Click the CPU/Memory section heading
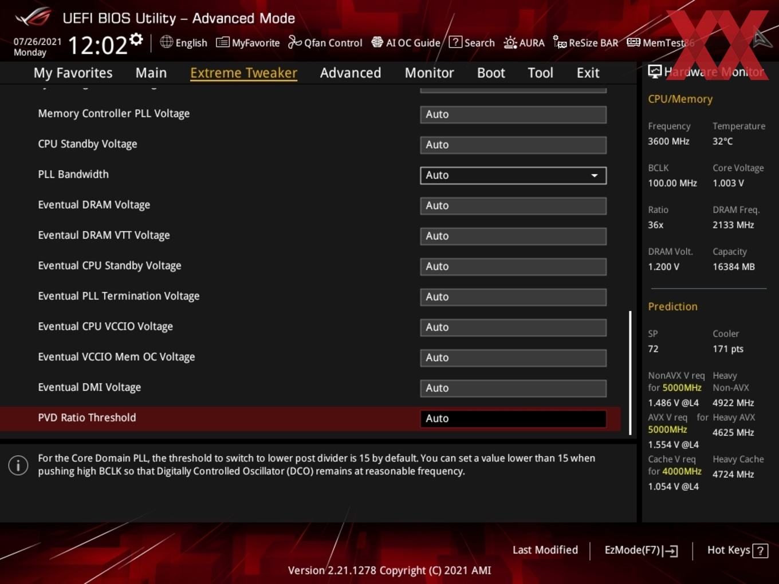 [x=680, y=99]
